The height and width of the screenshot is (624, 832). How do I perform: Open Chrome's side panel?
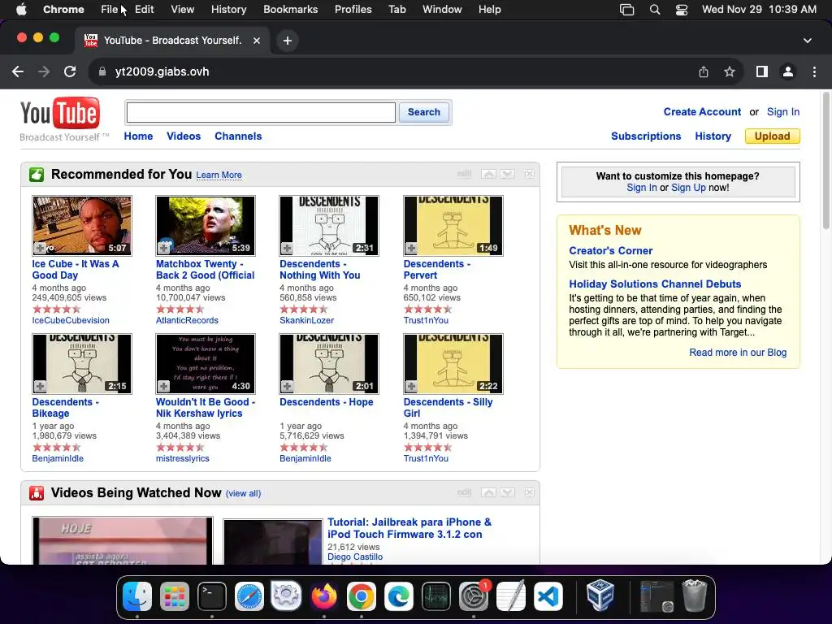click(762, 71)
